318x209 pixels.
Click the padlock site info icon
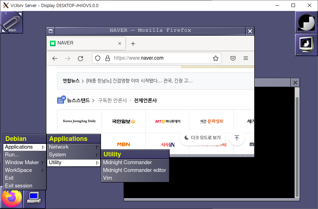(108, 58)
